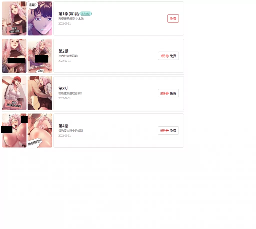
Task: Click the subtitle text under 第1季 第1話
Action: tap(71, 18)
